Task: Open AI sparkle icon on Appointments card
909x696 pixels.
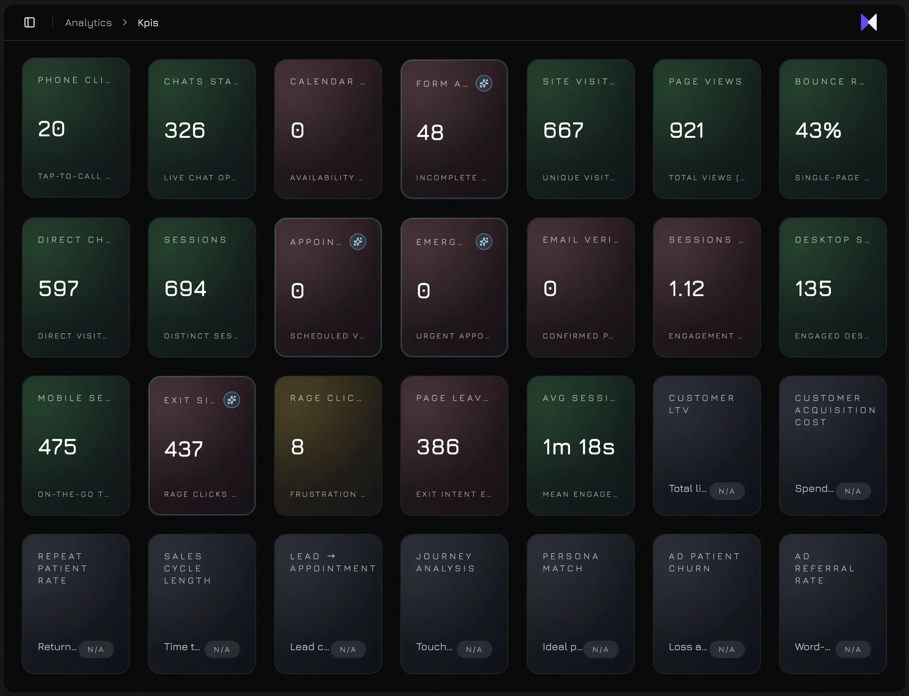Action: pyautogui.click(x=358, y=241)
